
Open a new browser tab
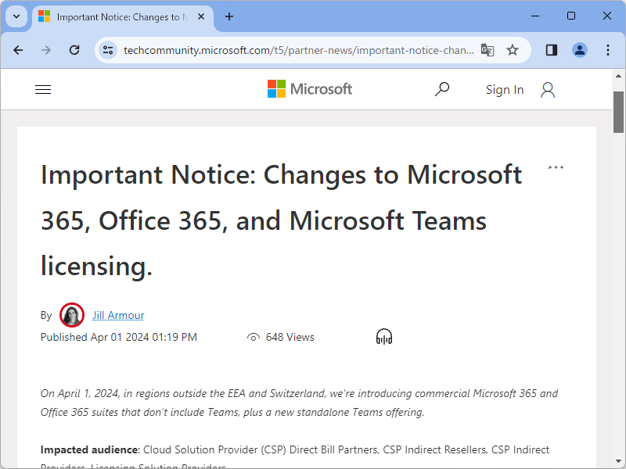tap(229, 16)
